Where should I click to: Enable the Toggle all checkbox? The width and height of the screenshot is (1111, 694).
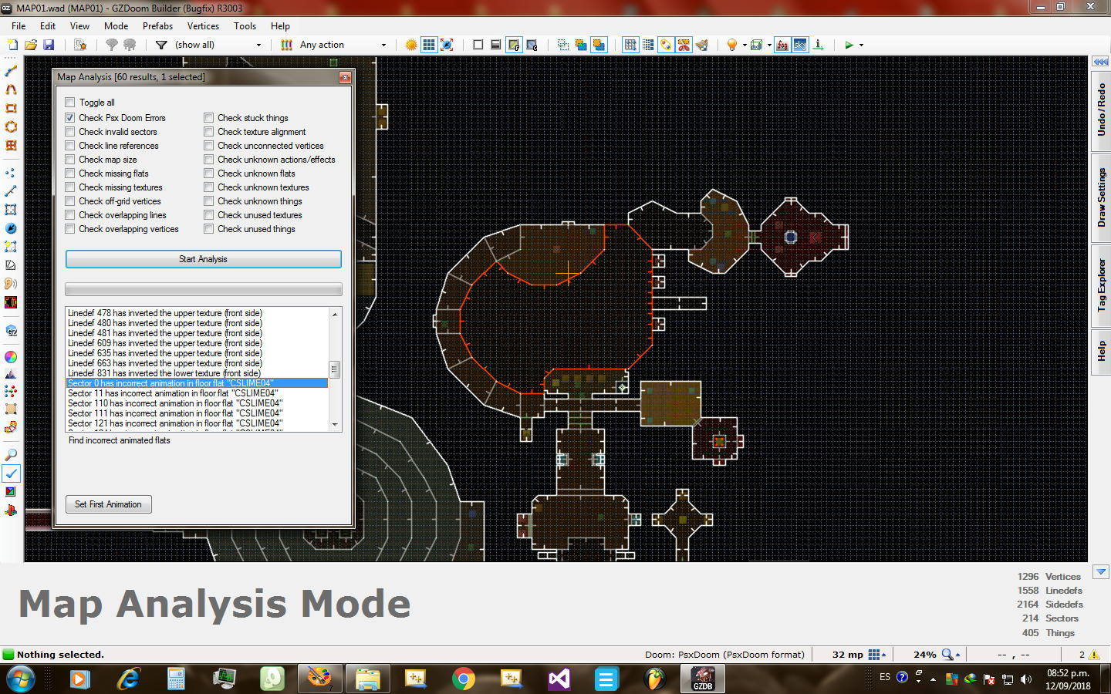click(70, 103)
